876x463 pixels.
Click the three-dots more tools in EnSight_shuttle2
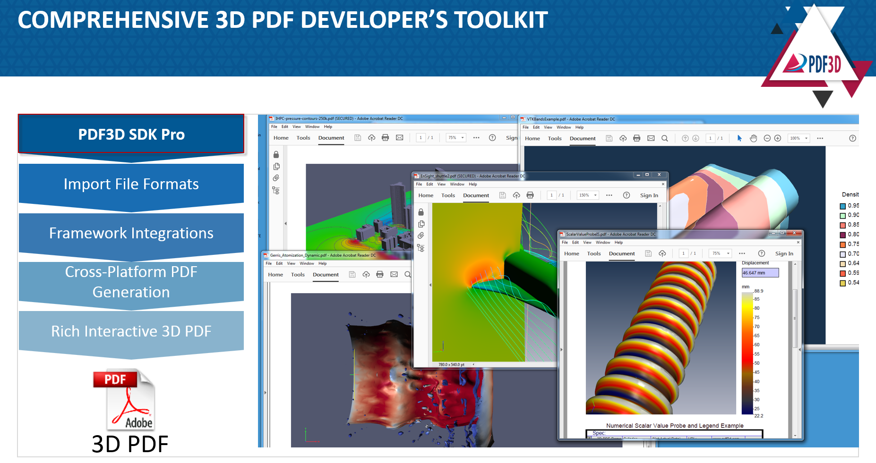[610, 195]
